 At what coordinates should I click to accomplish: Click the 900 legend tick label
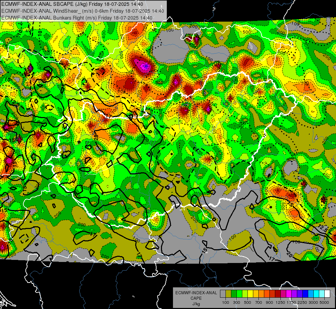click(x=269, y=302)
